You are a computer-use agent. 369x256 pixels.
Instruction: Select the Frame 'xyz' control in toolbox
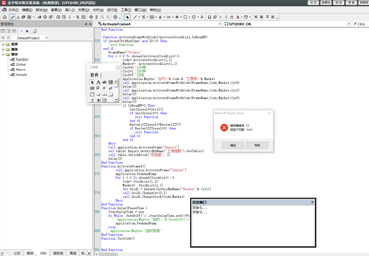92,94
